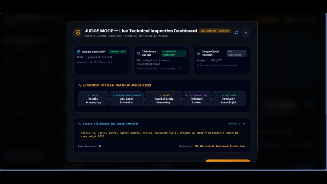The width and height of the screenshot is (327, 184).
Task: Select the Specialized Reasoning agents step
Action: tap(163, 99)
